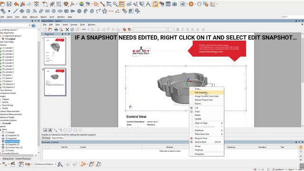Click the Italic formatting icon
The width and height of the screenshot is (304, 171).
pyautogui.click(x=182, y=29)
